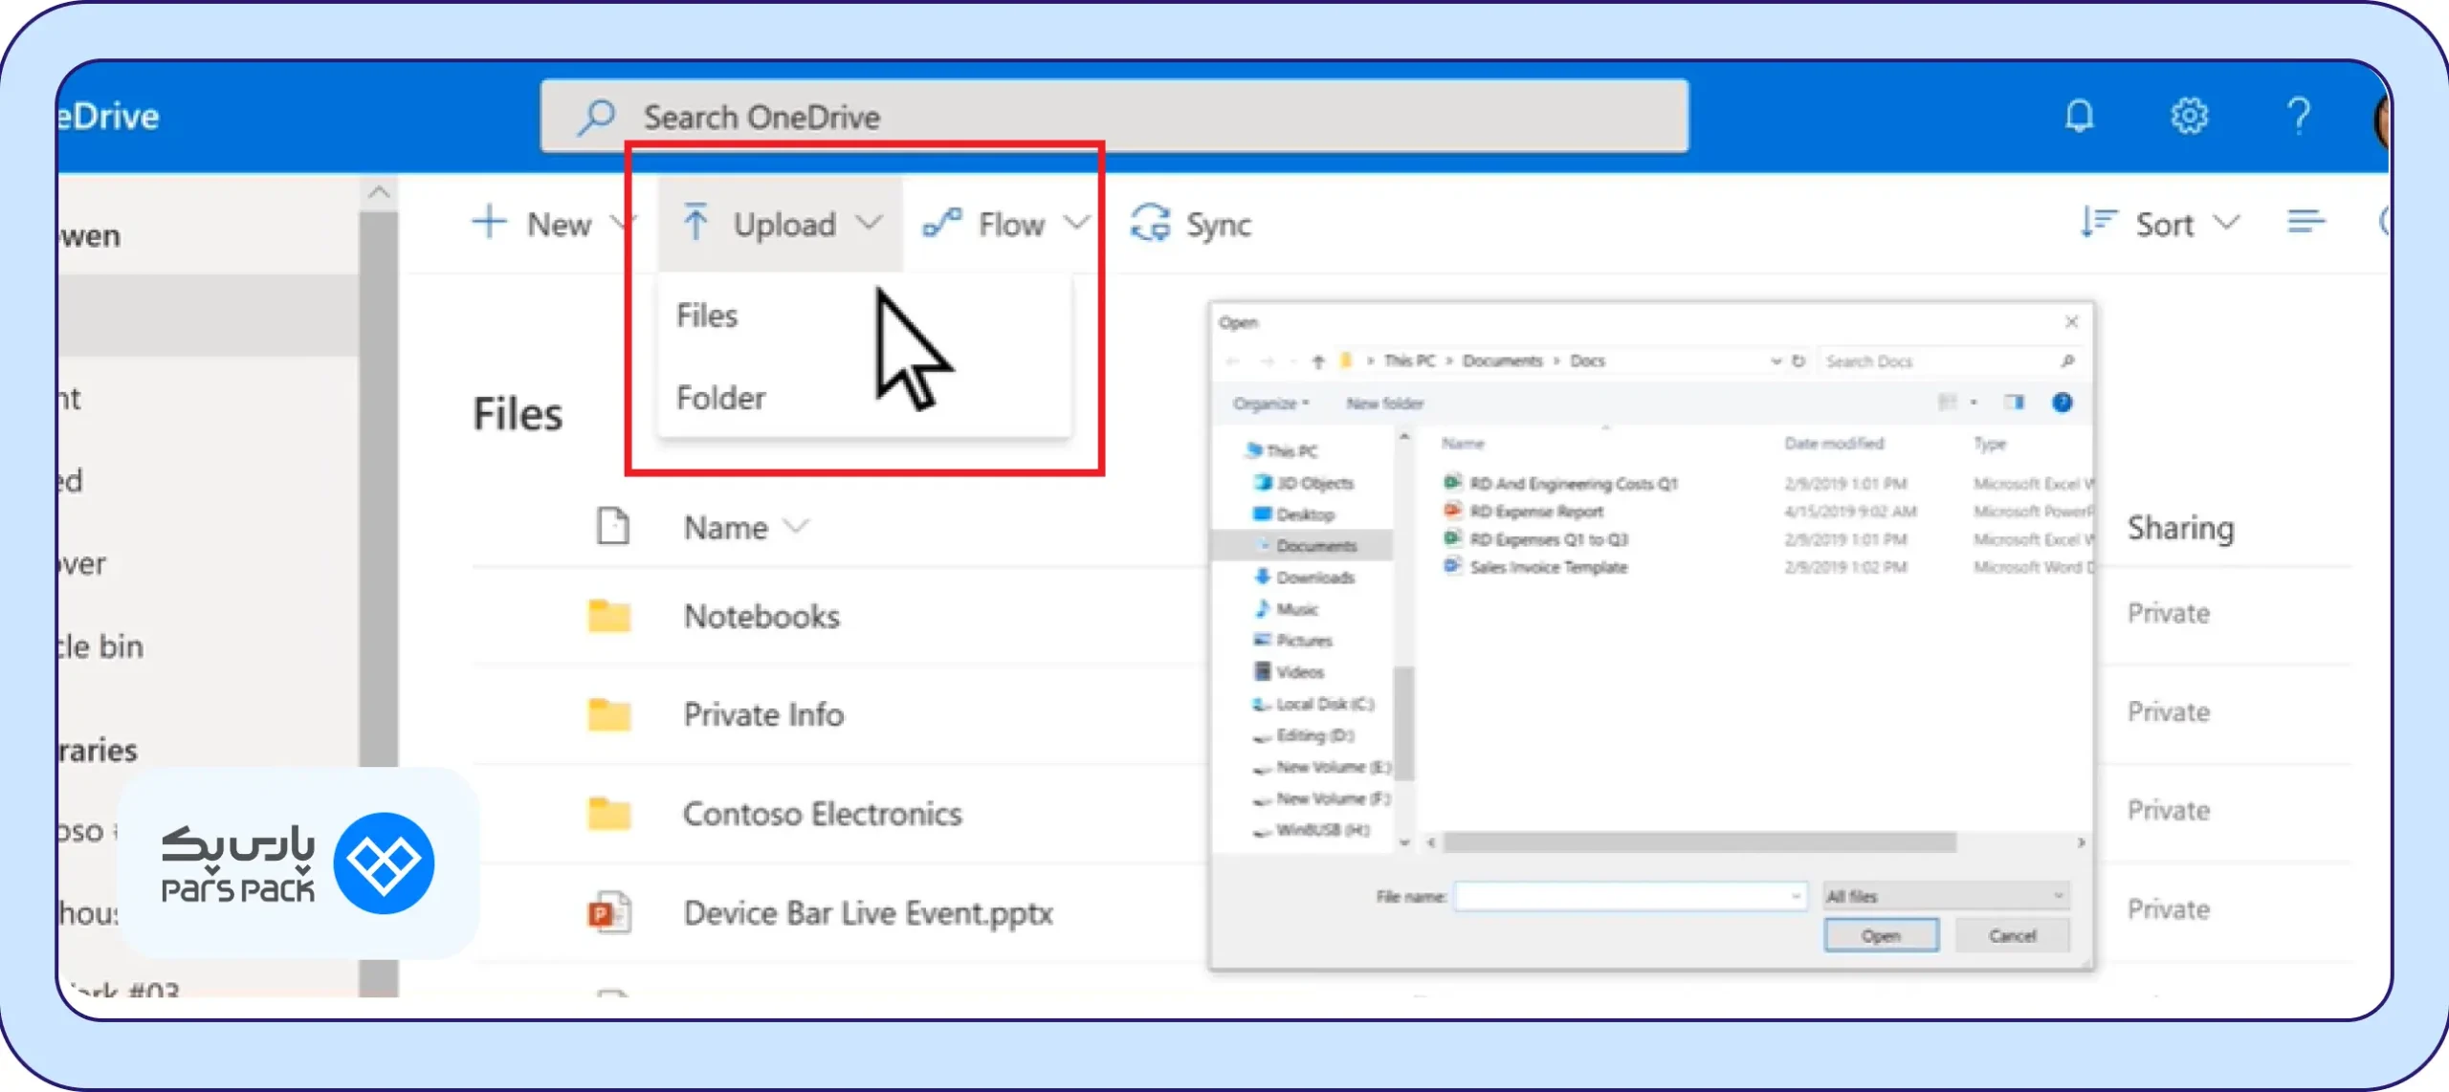Click New folder in the Open dialog
Image resolution: width=2449 pixels, height=1092 pixels.
(x=1384, y=404)
